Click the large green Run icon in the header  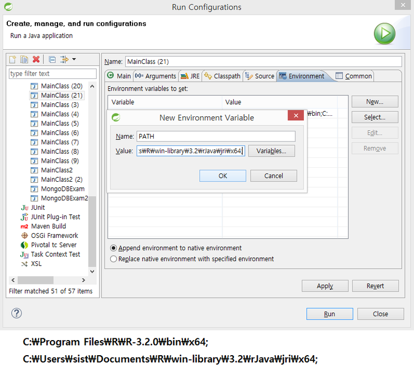pyautogui.click(x=384, y=34)
